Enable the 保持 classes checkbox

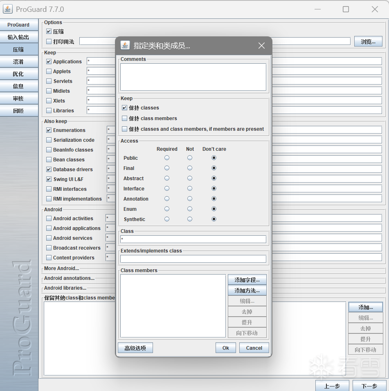click(124, 108)
